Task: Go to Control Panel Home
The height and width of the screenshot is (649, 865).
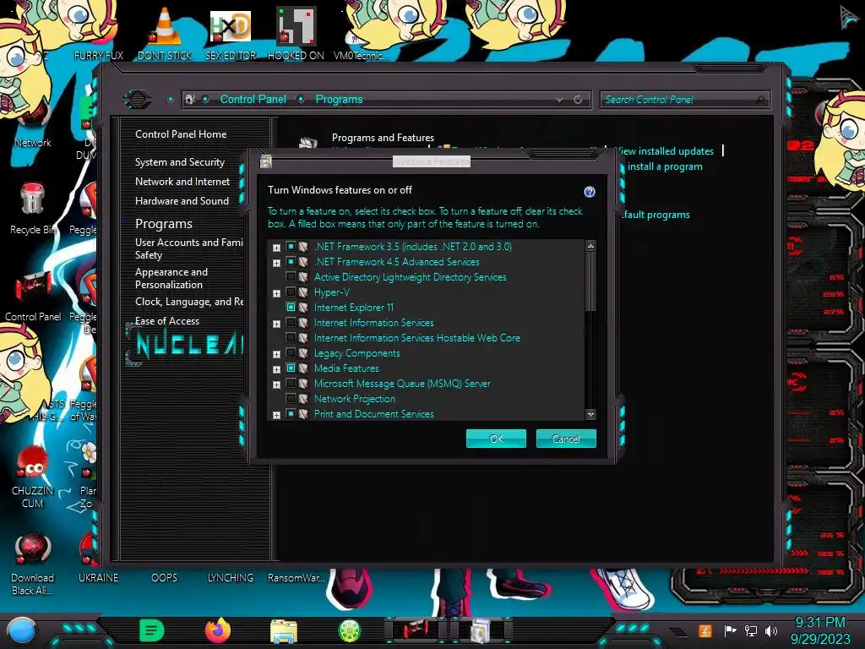Action: [x=181, y=134]
